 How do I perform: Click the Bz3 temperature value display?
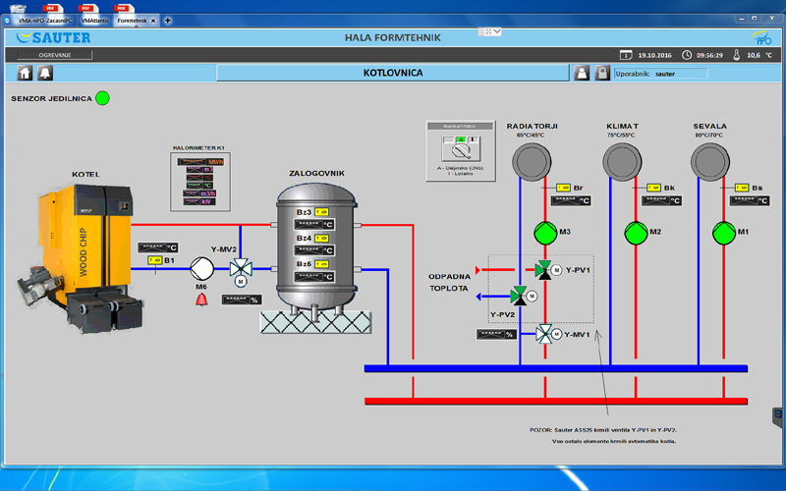click(x=314, y=225)
